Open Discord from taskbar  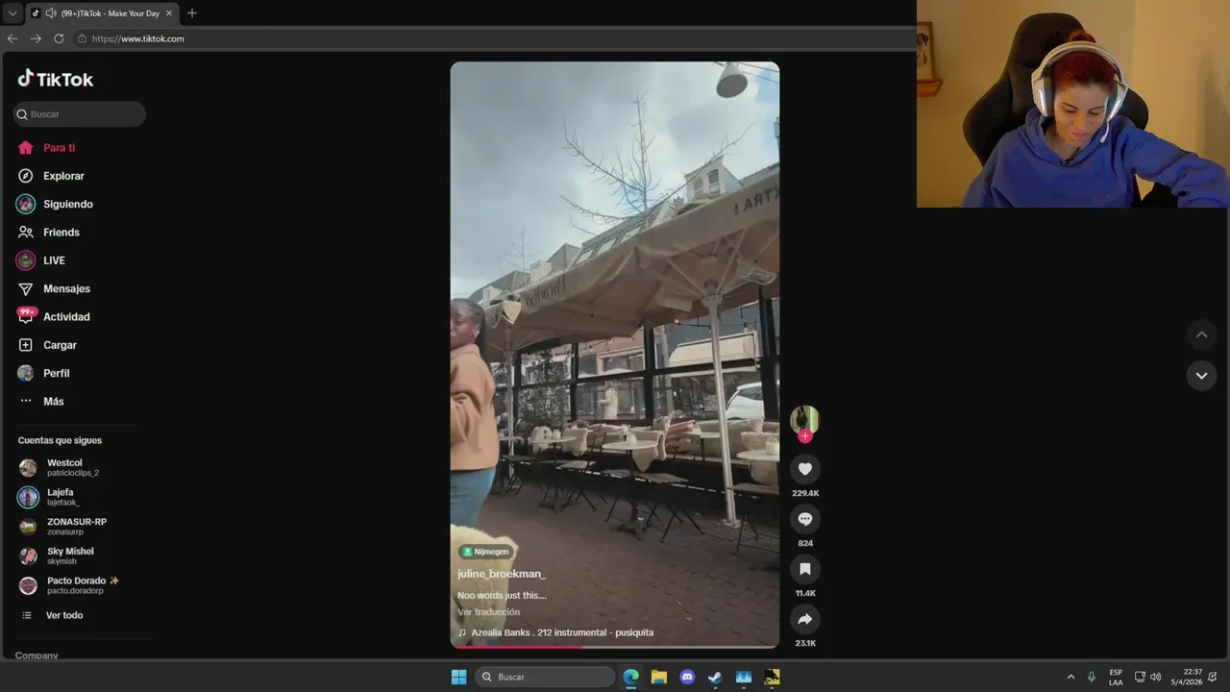[687, 677]
